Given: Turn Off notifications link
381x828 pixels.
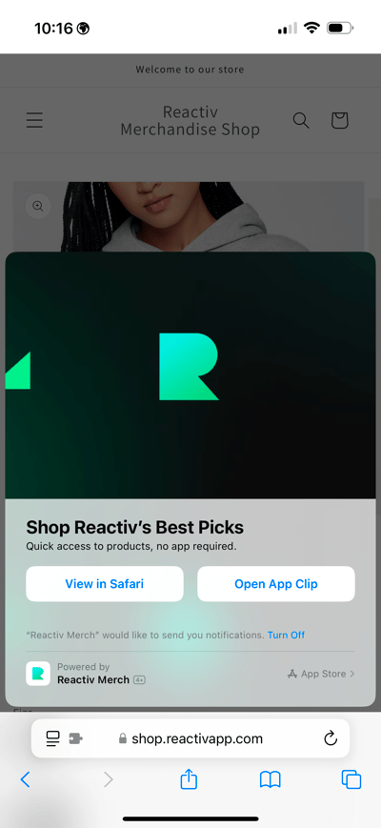Looking at the screenshot, I should point(286,635).
